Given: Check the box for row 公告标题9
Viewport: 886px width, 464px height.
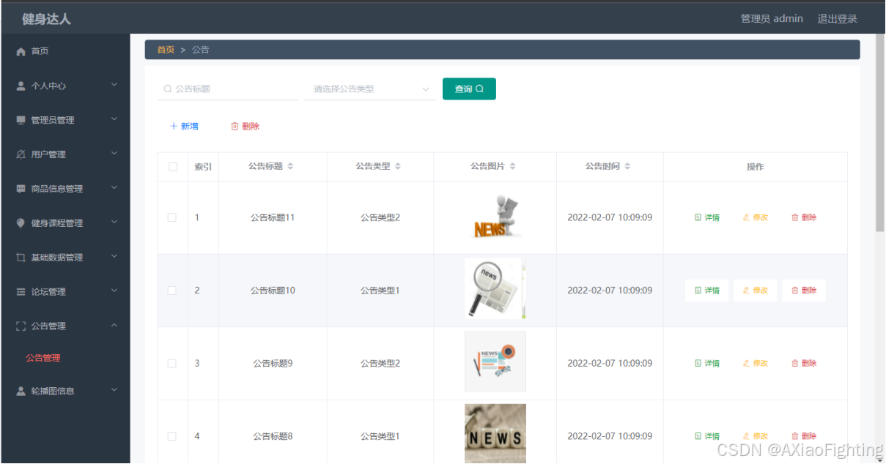Looking at the screenshot, I should [172, 364].
